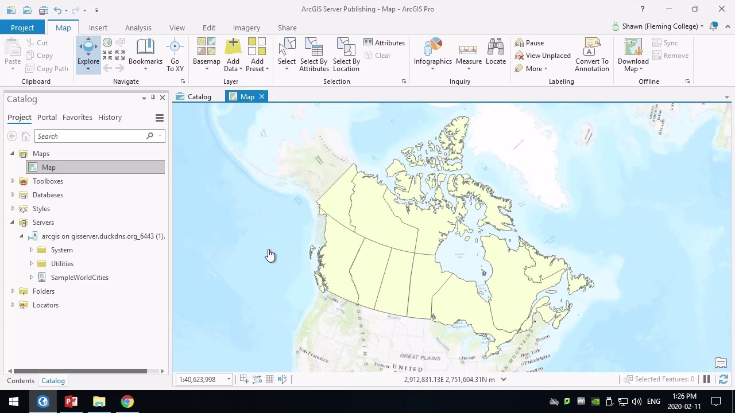735x413 pixels.
Task: Open the ArcGIS Pro help question mark
Action: tap(643, 9)
